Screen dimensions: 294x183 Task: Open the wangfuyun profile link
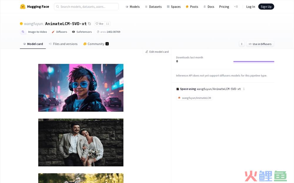34,23
